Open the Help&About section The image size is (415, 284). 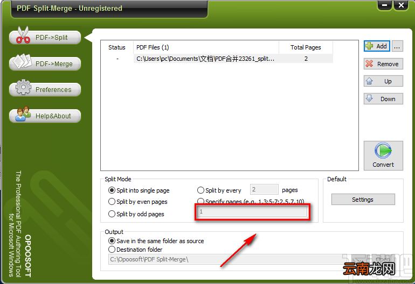tap(45, 116)
